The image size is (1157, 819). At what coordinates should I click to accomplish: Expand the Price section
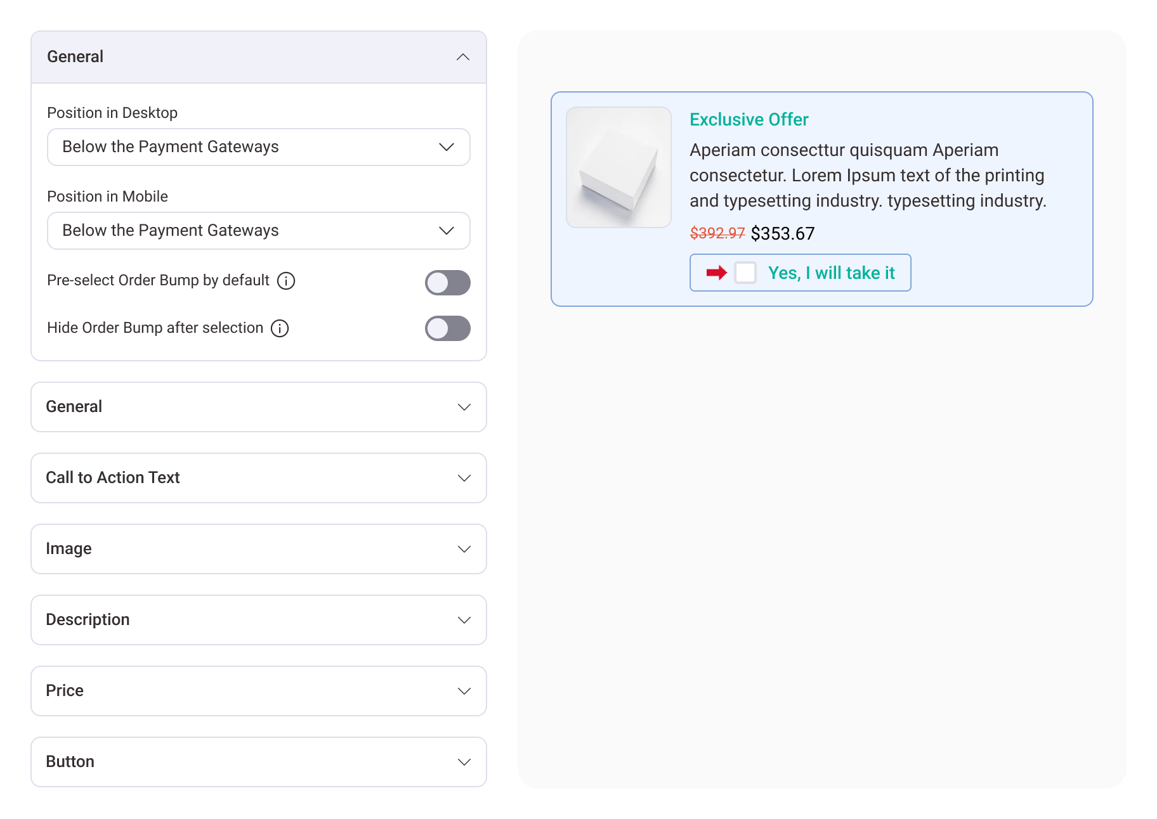[259, 691]
